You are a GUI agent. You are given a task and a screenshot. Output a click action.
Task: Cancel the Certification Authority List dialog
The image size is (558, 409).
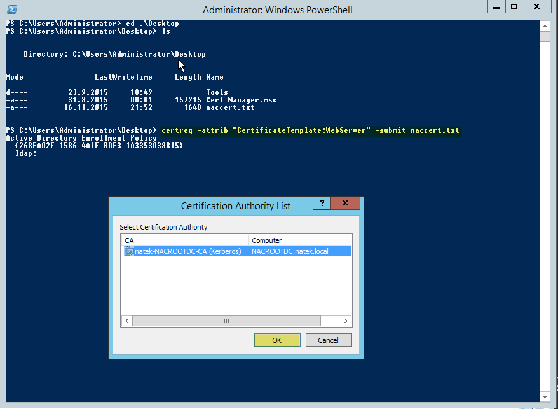point(329,340)
